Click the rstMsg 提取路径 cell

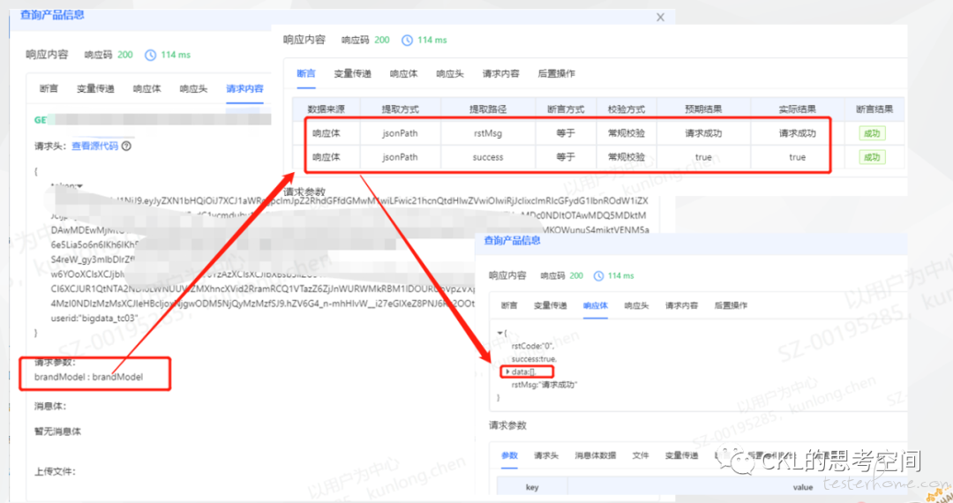point(488,133)
